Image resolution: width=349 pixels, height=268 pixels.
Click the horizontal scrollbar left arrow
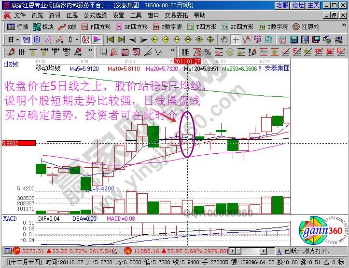(232, 251)
